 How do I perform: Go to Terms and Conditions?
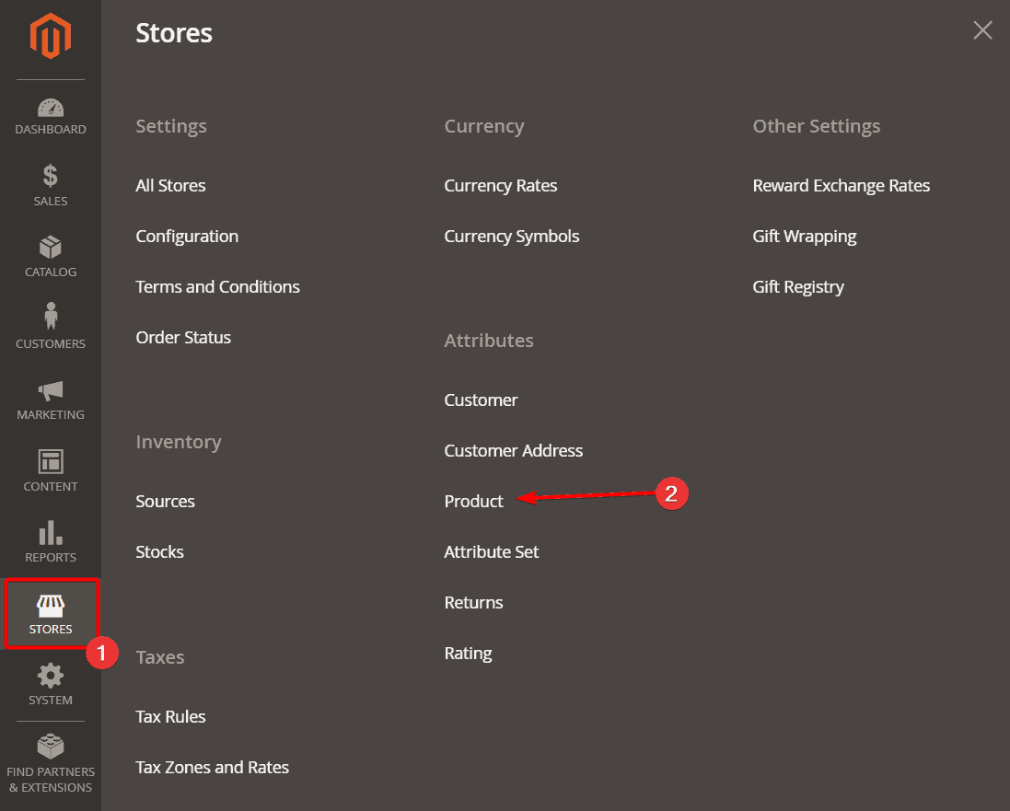[217, 286]
